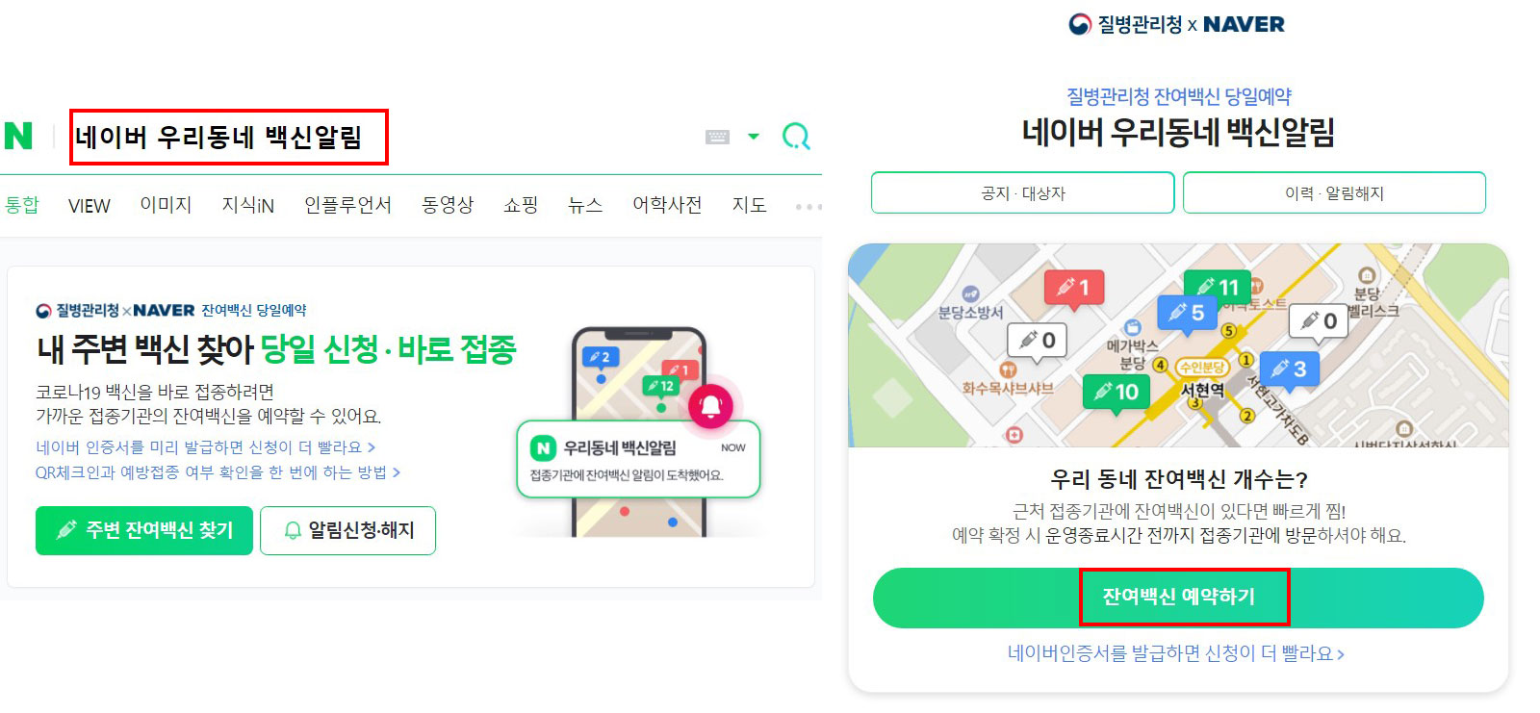Select the blue vaccine marker showing 3
The width and height of the screenshot is (1540, 713).
click(1289, 370)
